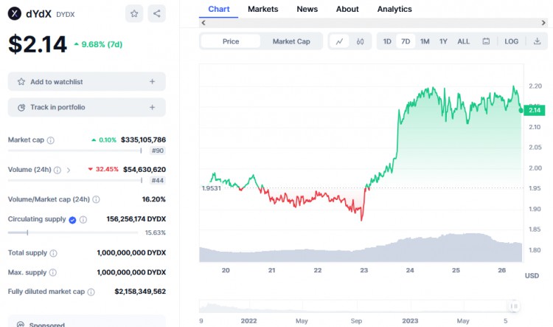Screen dimensions: 553x327
Task: Track dYdX in portfolio
Action: pyautogui.click(x=87, y=107)
